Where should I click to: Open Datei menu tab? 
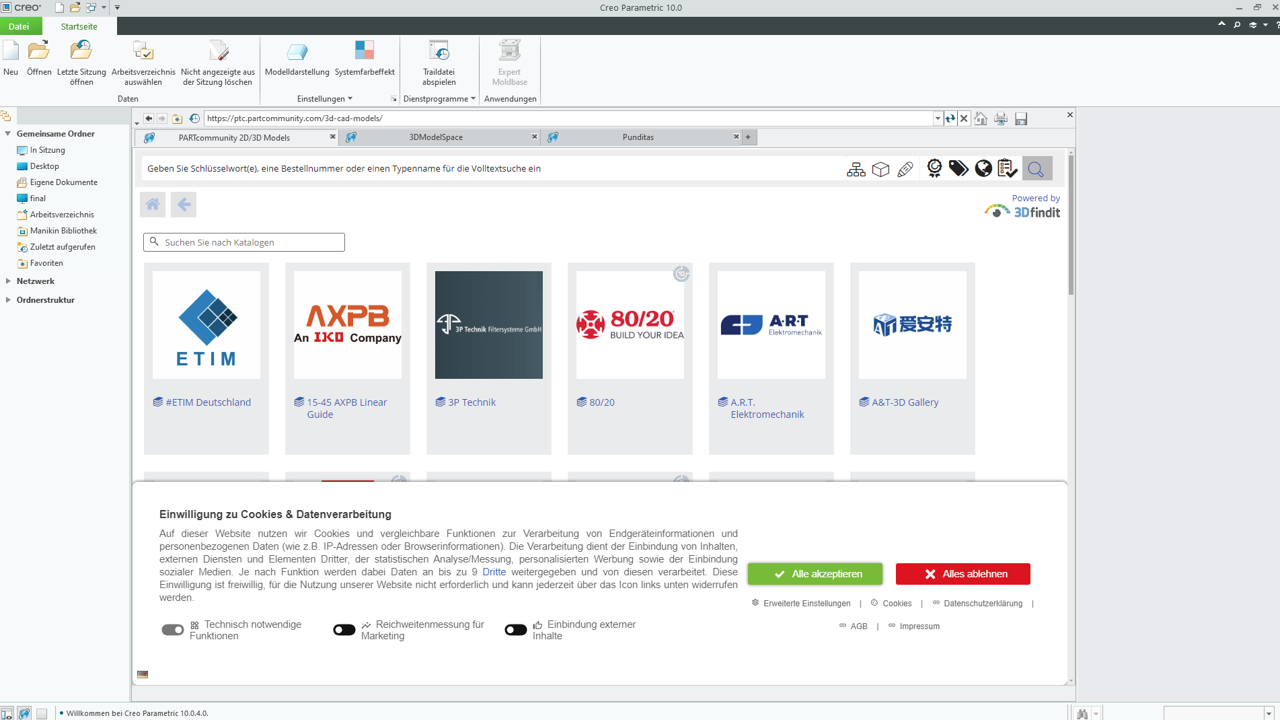click(19, 26)
